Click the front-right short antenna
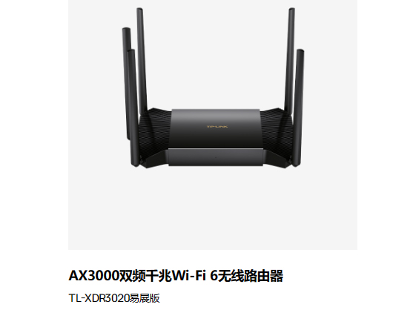This screenshot has height=310, width=413. pos(298,108)
